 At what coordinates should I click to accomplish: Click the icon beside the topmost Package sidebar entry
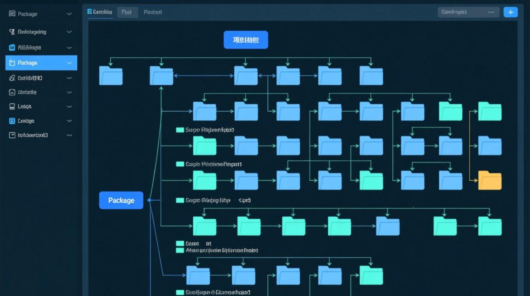click(x=12, y=14)
